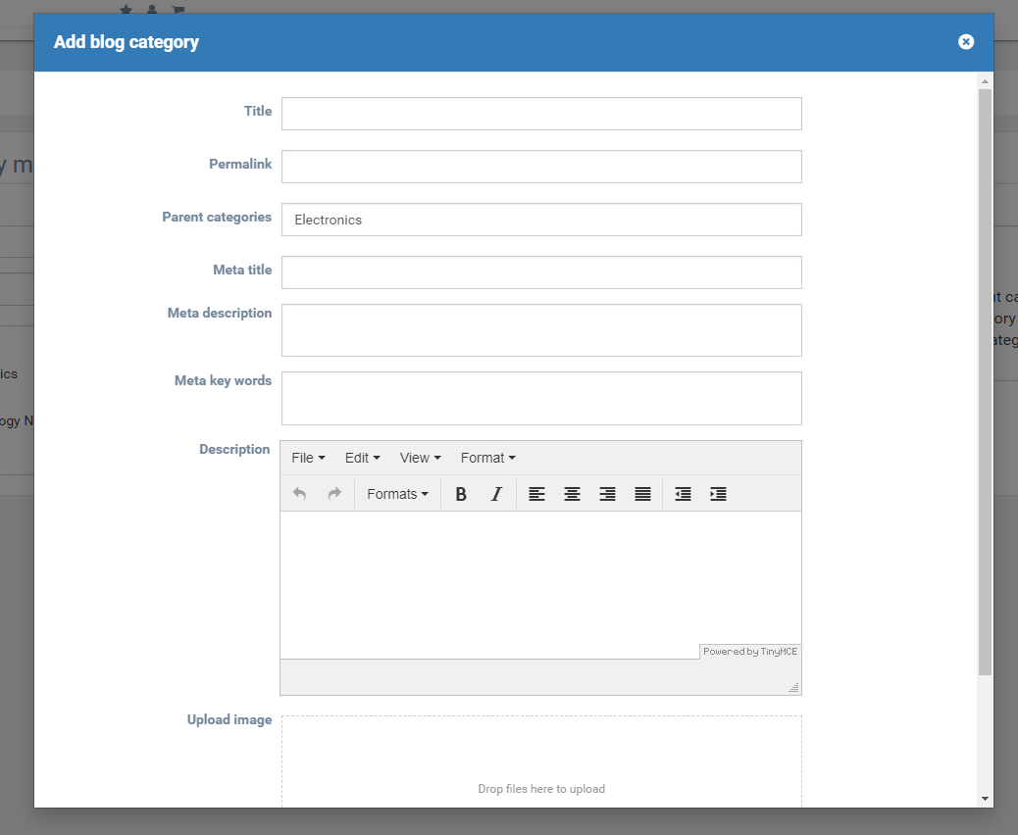Click the editor resize handle corner
The width and height of the screenshot is (1018, 835).
[793, 687]
